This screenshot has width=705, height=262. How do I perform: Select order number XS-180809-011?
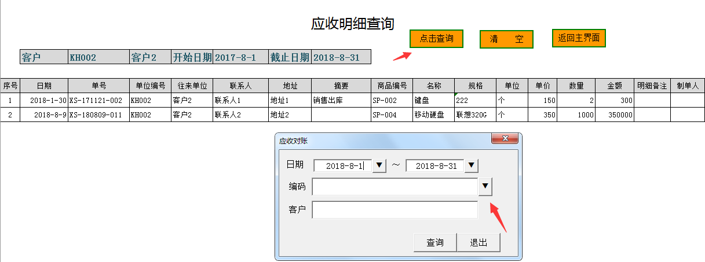pyautogui.click(x=98, y=115)
